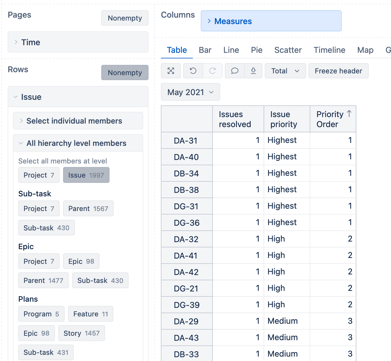This screenshot has width=391, height=361.
Task: Select the Issue 1997 level button
Action: click(x=86, y=175)
